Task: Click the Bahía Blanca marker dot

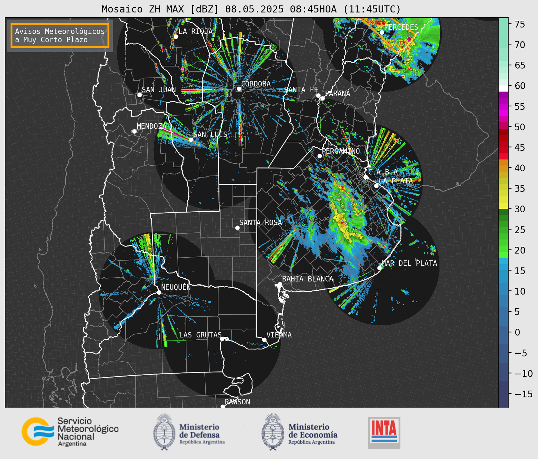Action: pos(280,284)
